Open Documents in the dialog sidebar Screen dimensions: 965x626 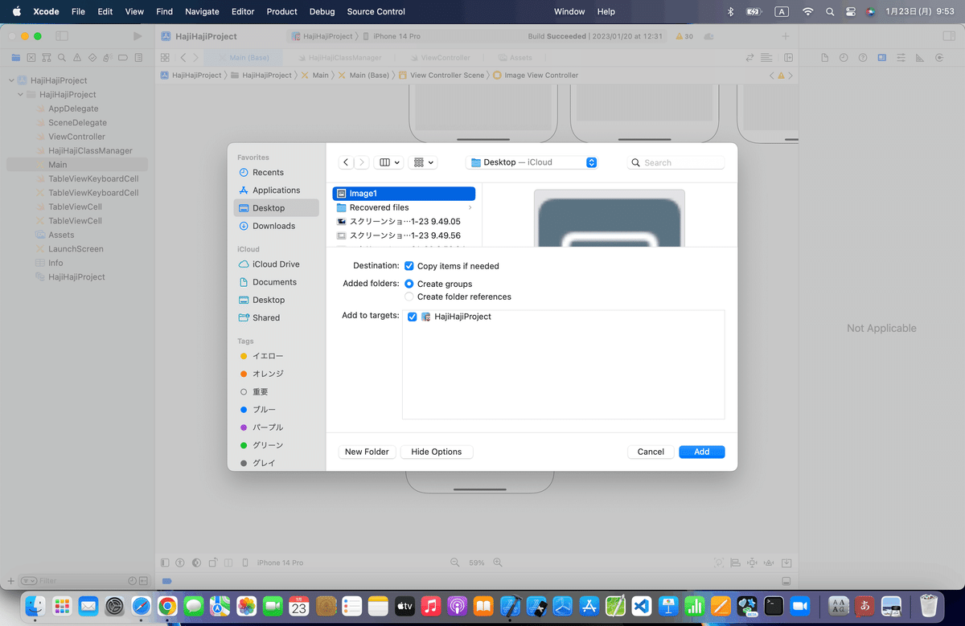click(276, 282)
